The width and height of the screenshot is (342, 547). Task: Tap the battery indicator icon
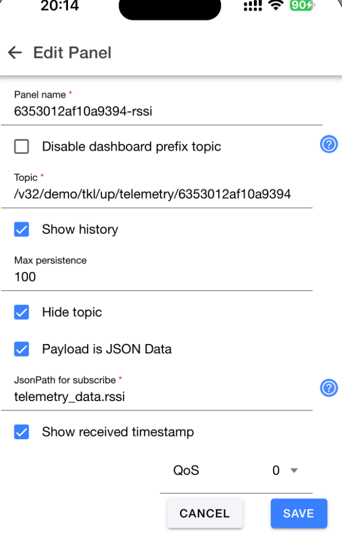coord(302,5)
